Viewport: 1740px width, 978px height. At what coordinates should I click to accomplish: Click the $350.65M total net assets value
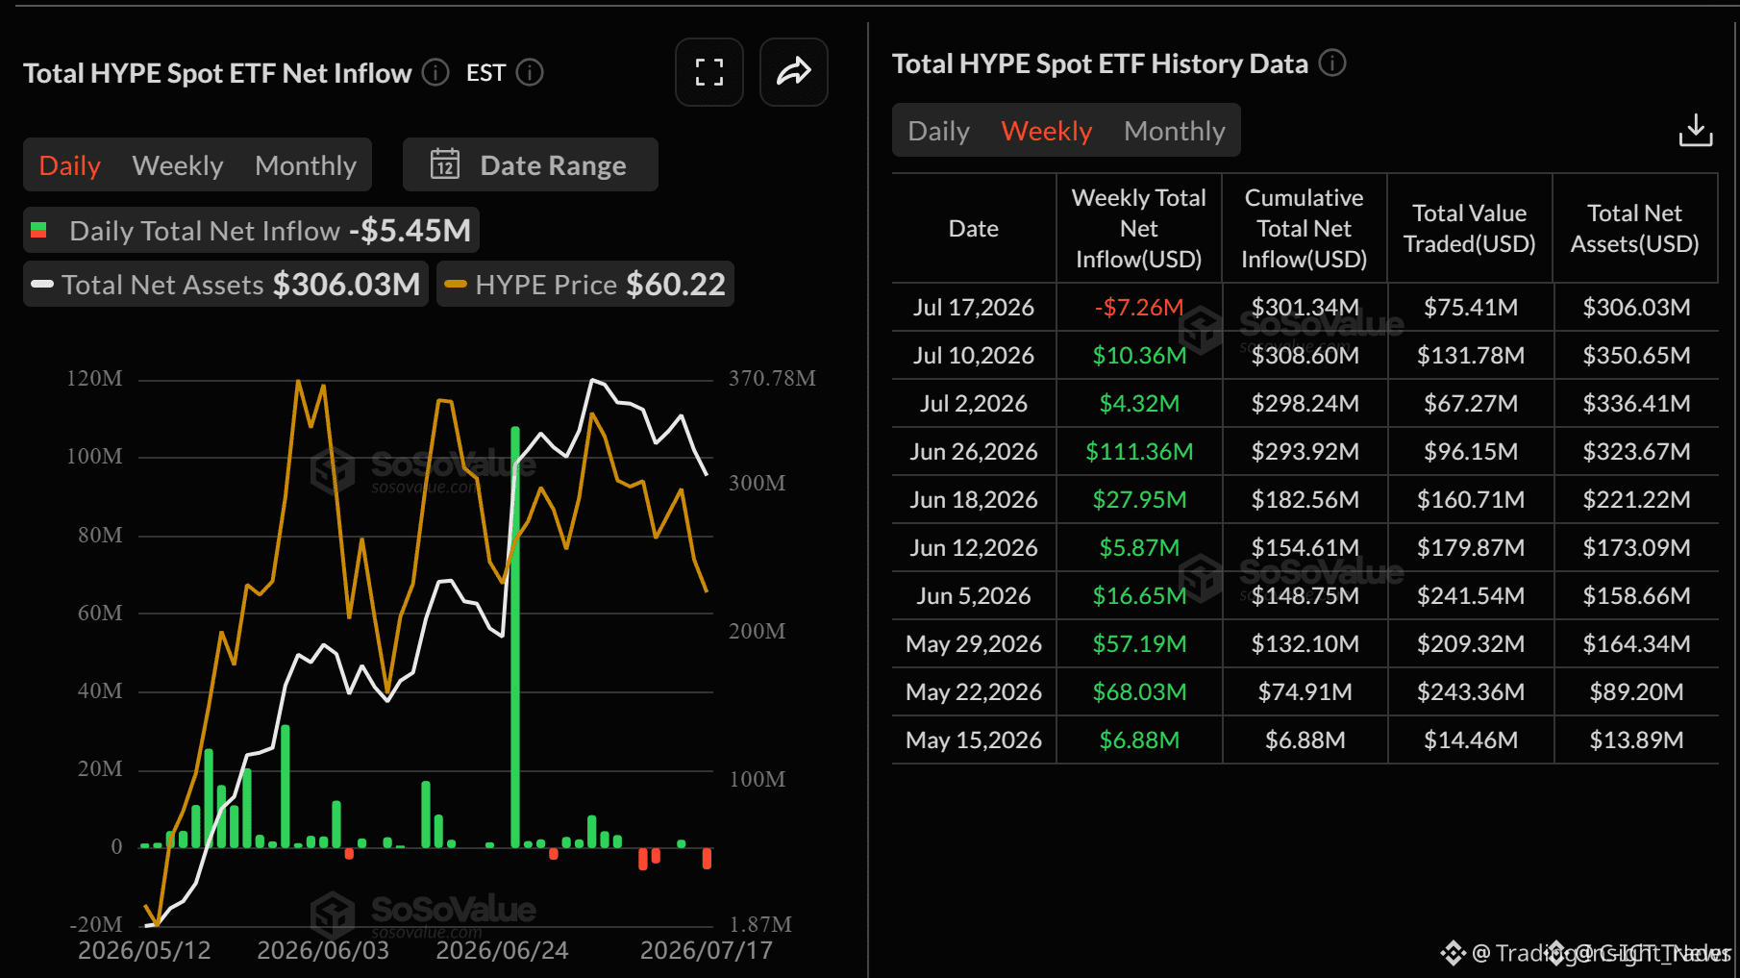1636,356
